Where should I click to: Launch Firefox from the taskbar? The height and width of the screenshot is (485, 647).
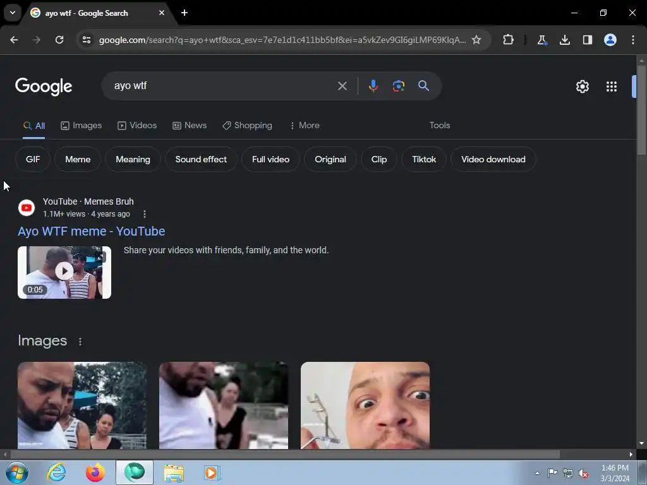[95, 472]
